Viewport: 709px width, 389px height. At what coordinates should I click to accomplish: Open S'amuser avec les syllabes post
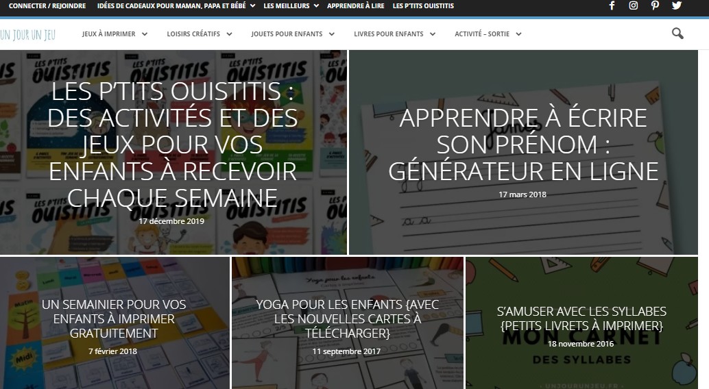(x=581, y=318)
